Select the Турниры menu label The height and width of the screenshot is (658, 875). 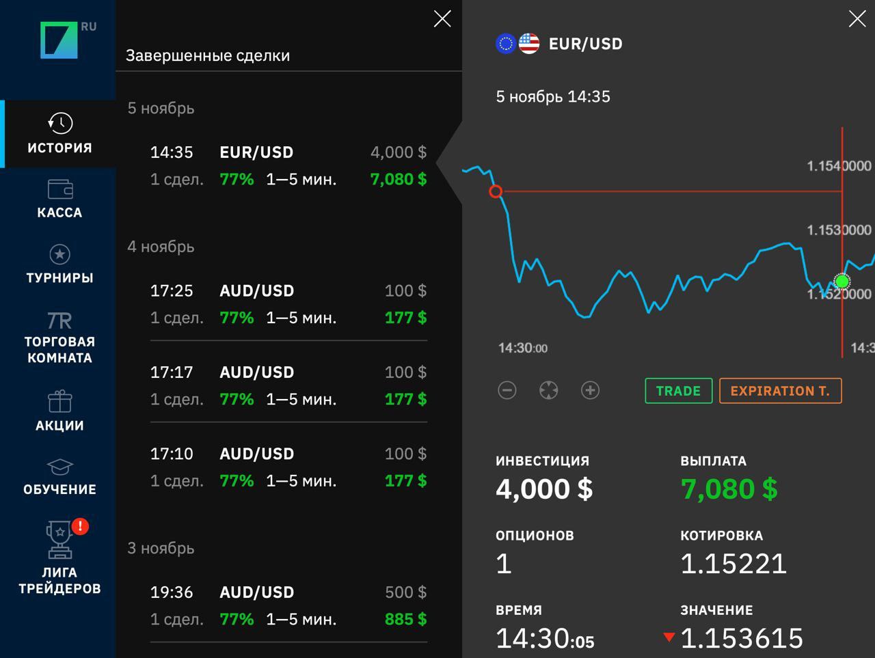pyautogui.click(x=59, y=278)
